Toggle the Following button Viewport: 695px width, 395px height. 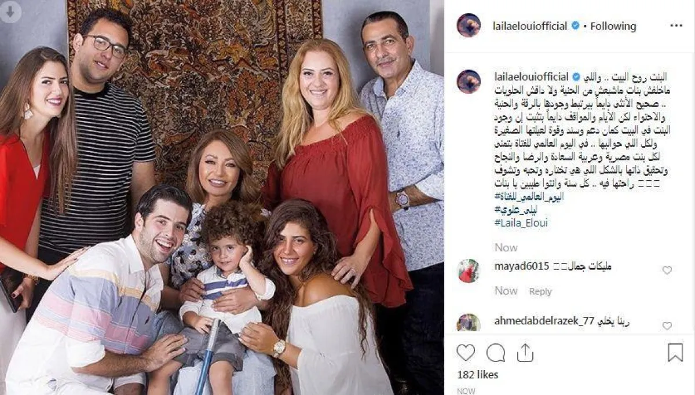coord(613,26)
